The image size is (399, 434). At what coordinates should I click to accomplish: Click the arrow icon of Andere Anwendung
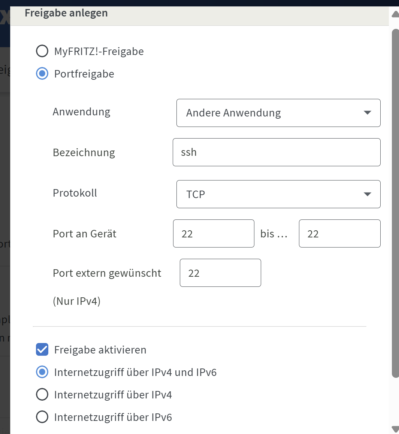pos(368,113)
